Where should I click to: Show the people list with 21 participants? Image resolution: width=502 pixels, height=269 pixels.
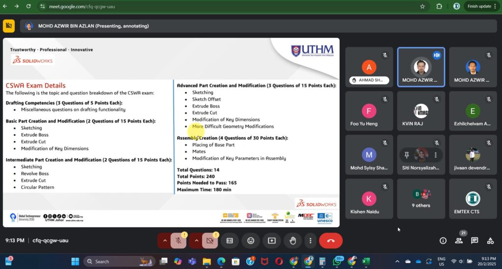pyautogui.click(x=459, y=241)
